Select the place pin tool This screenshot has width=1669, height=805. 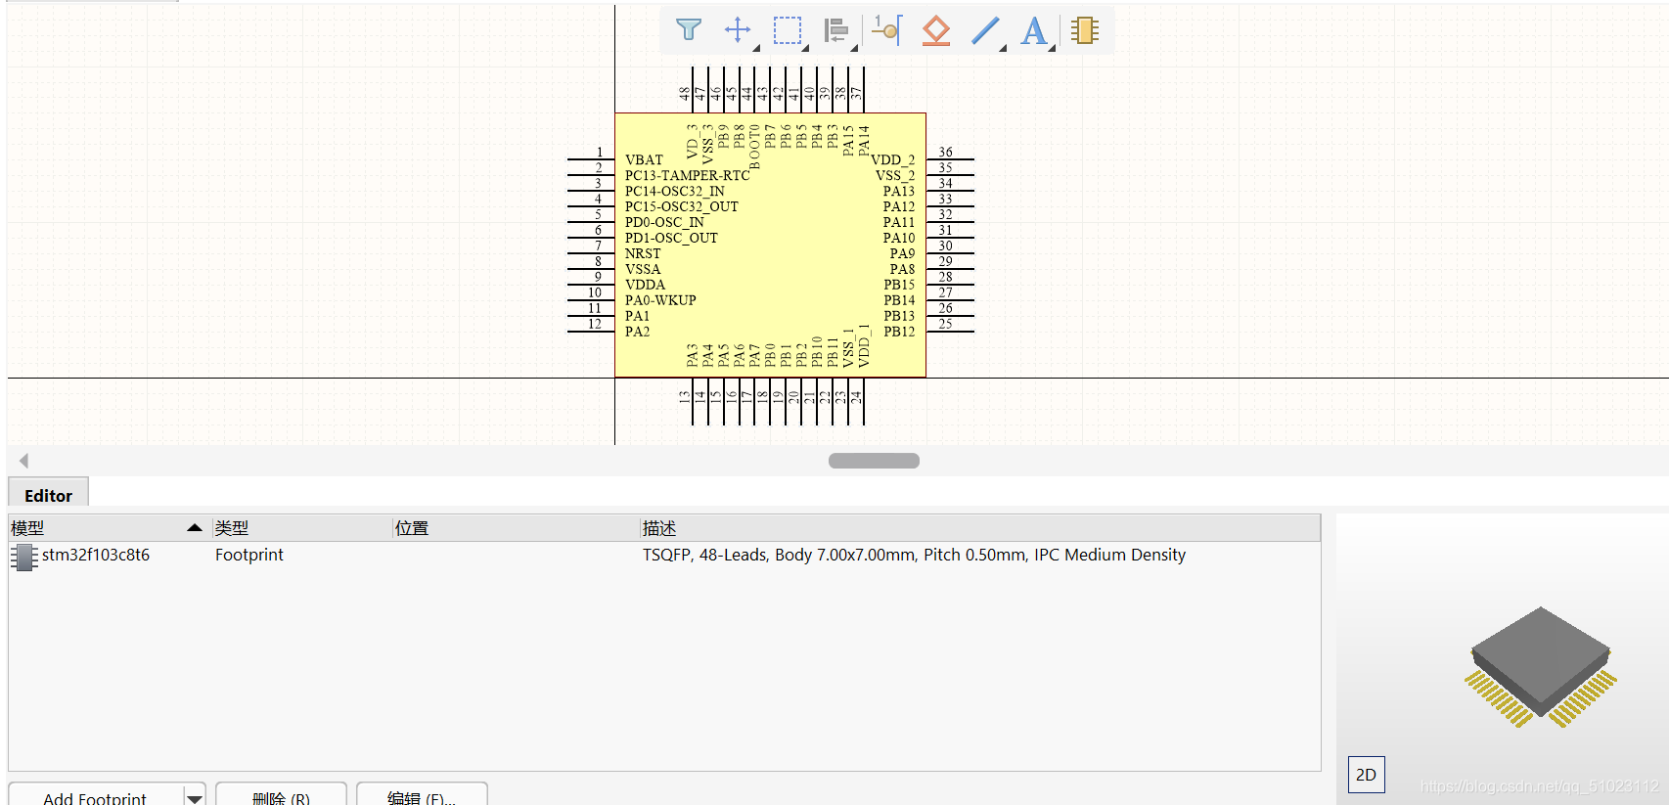[887, 30]
